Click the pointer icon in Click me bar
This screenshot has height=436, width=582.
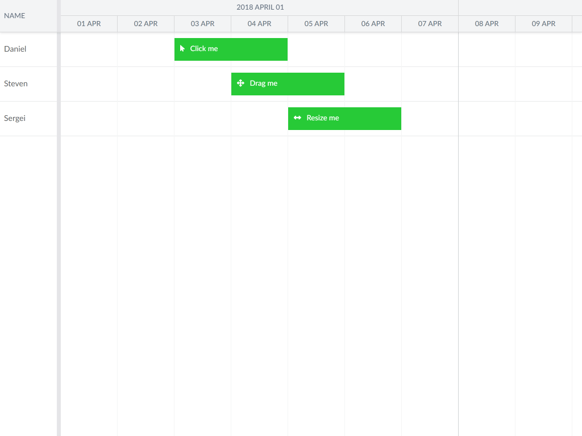[182, 49]
